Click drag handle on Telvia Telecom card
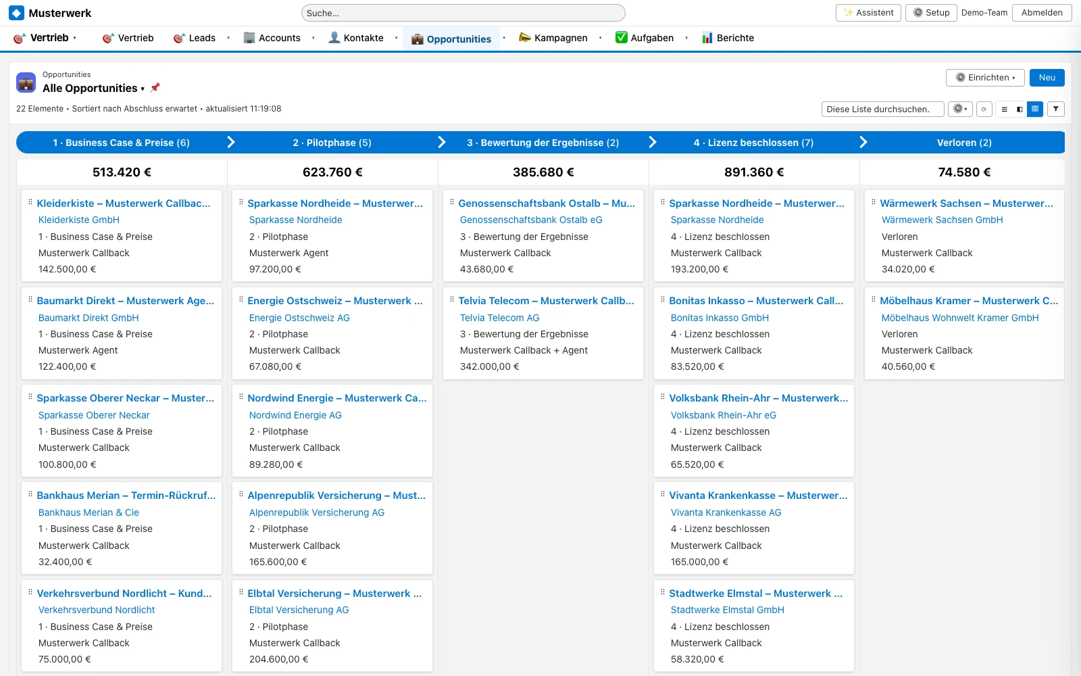This screenshot has width=1081, height=676. [x=451, y=299]
